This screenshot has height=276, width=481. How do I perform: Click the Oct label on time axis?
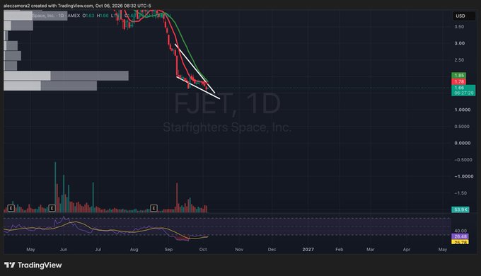[203, 249]
